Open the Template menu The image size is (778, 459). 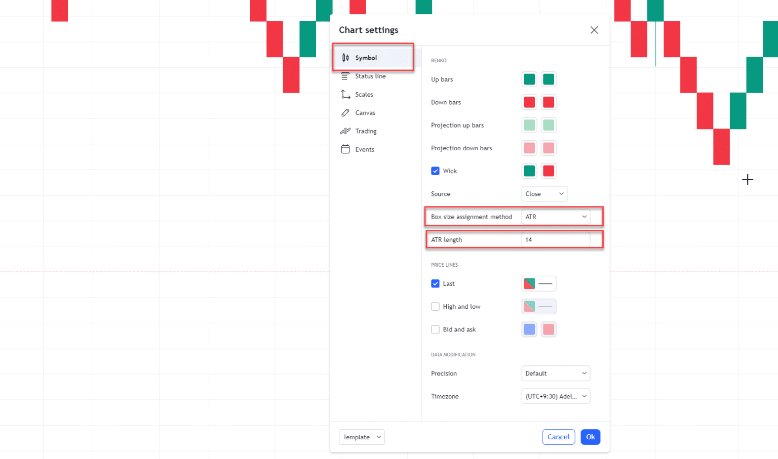pyautogui.click(x=362, y=437)
